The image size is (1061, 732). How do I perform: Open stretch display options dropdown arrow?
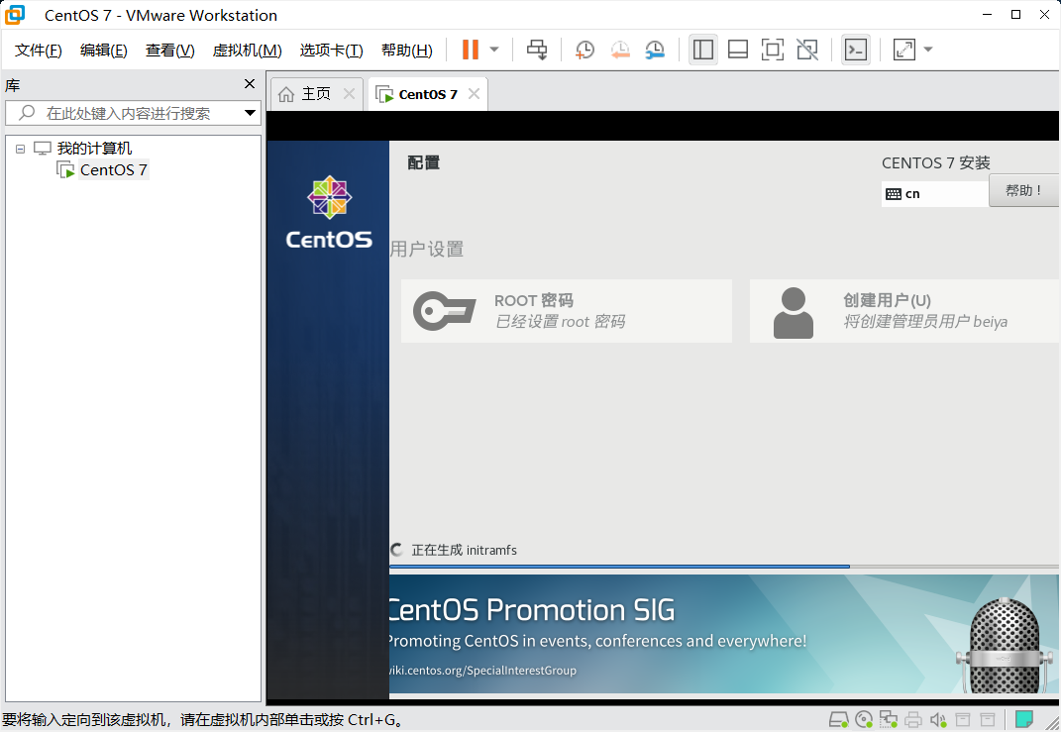coord(928,50)
